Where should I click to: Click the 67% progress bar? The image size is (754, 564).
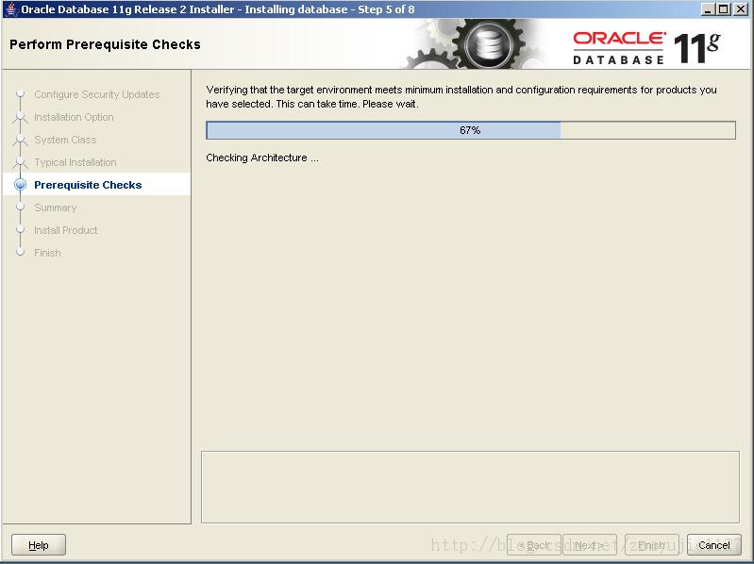[471, 130]
